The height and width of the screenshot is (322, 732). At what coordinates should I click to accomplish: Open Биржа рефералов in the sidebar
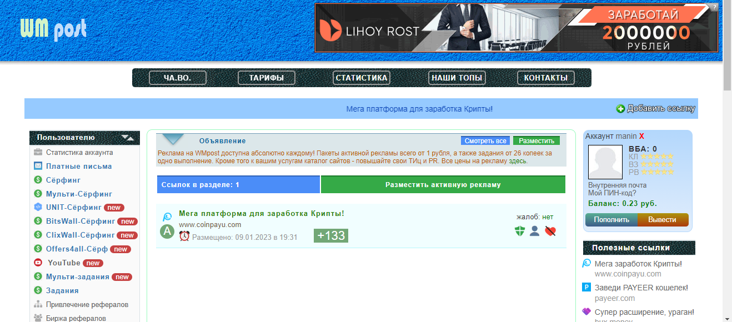[x=76, y=319]
